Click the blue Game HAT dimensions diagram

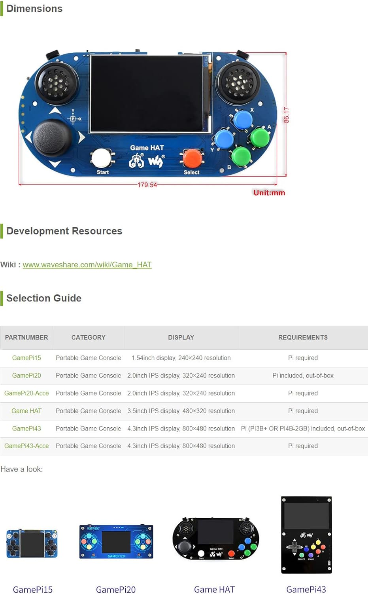(148, 115)
